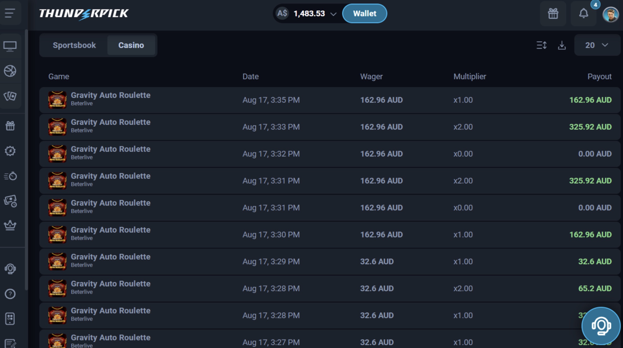Image resolution: width=623 pixels, height=348 pixels.
Task: Click the Date column header
Action: pyautogui.click(x=250, y=76)
